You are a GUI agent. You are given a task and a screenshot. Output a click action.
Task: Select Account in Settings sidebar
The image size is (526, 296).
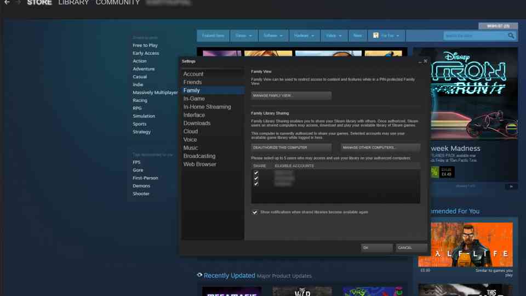pyautogui.click(x=213, y=74)
